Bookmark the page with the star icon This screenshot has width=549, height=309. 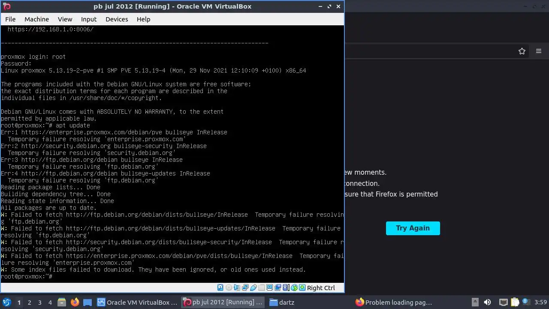[522, 51]
